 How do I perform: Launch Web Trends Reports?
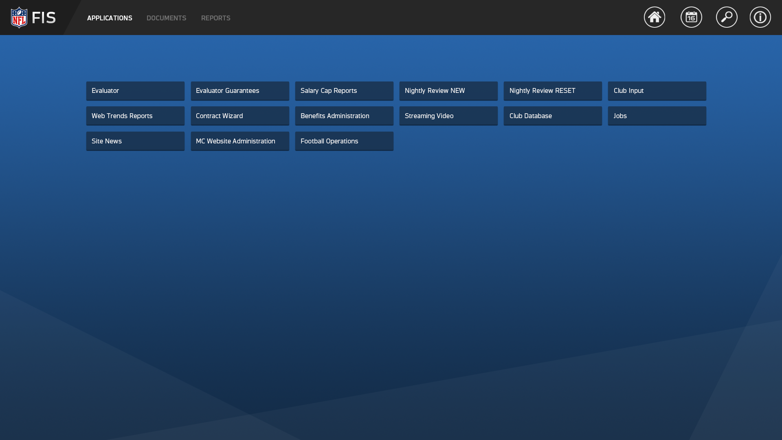pyautogui.click(x=135, y=116)
